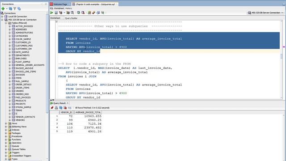
Task: Open the History tab beside SQL Worksheet
Action: tap(68, 8)
